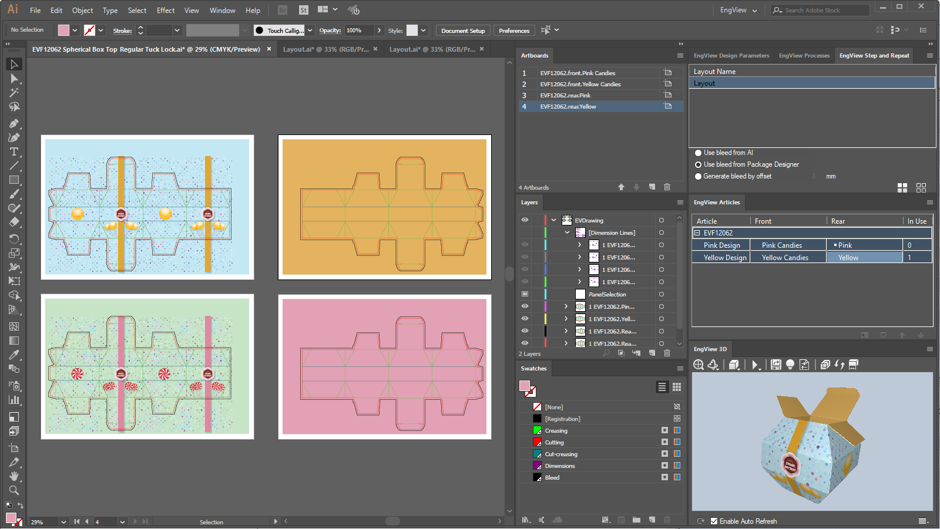This screenshot has height=529, width=940.
Task: Select the Cutting red swatch
Action: point(537,443)
